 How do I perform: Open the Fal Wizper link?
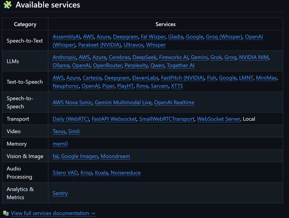point(153,37)
